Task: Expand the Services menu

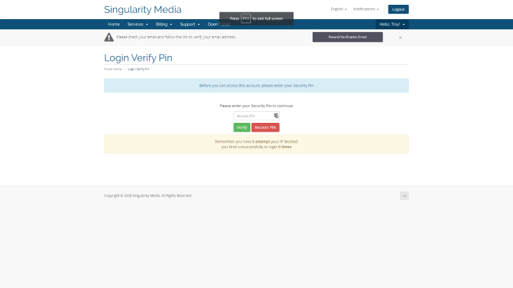Action: pos(137,24)
